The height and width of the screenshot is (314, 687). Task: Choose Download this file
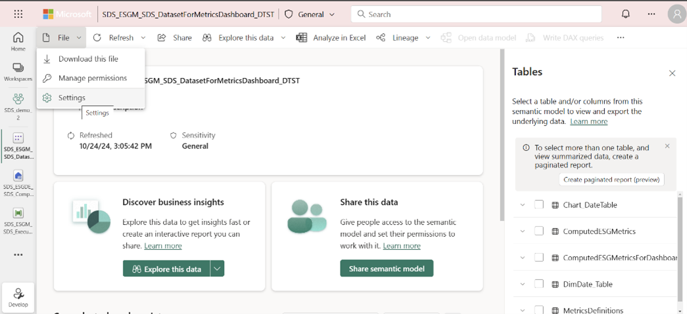[91, 58]
